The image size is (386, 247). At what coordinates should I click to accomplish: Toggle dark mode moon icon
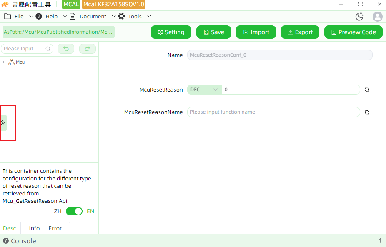tap(360, 17)
